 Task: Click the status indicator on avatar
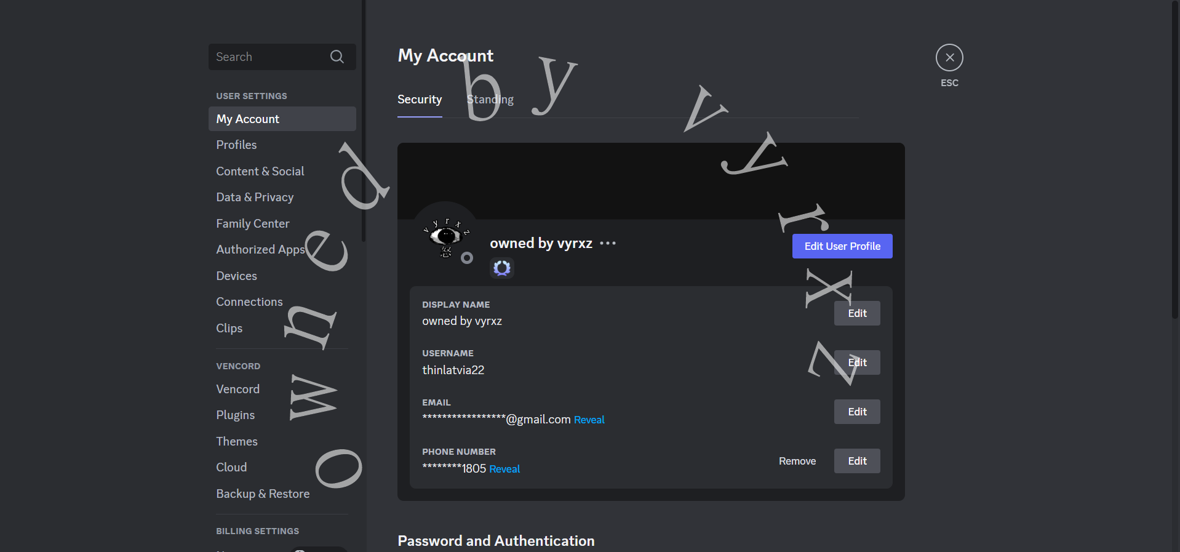click(x=467, y=258)
